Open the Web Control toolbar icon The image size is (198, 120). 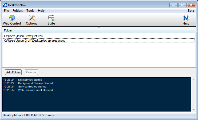pyautogui.click(x=12, y=18)
